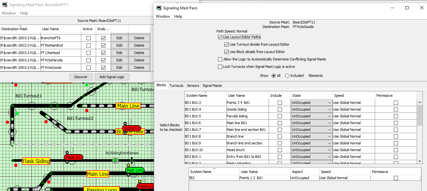Click the yellow Flask Siding block label
The width and height of the screenshot is (427, 191).
pyautogui.click(x=36, y=161)
